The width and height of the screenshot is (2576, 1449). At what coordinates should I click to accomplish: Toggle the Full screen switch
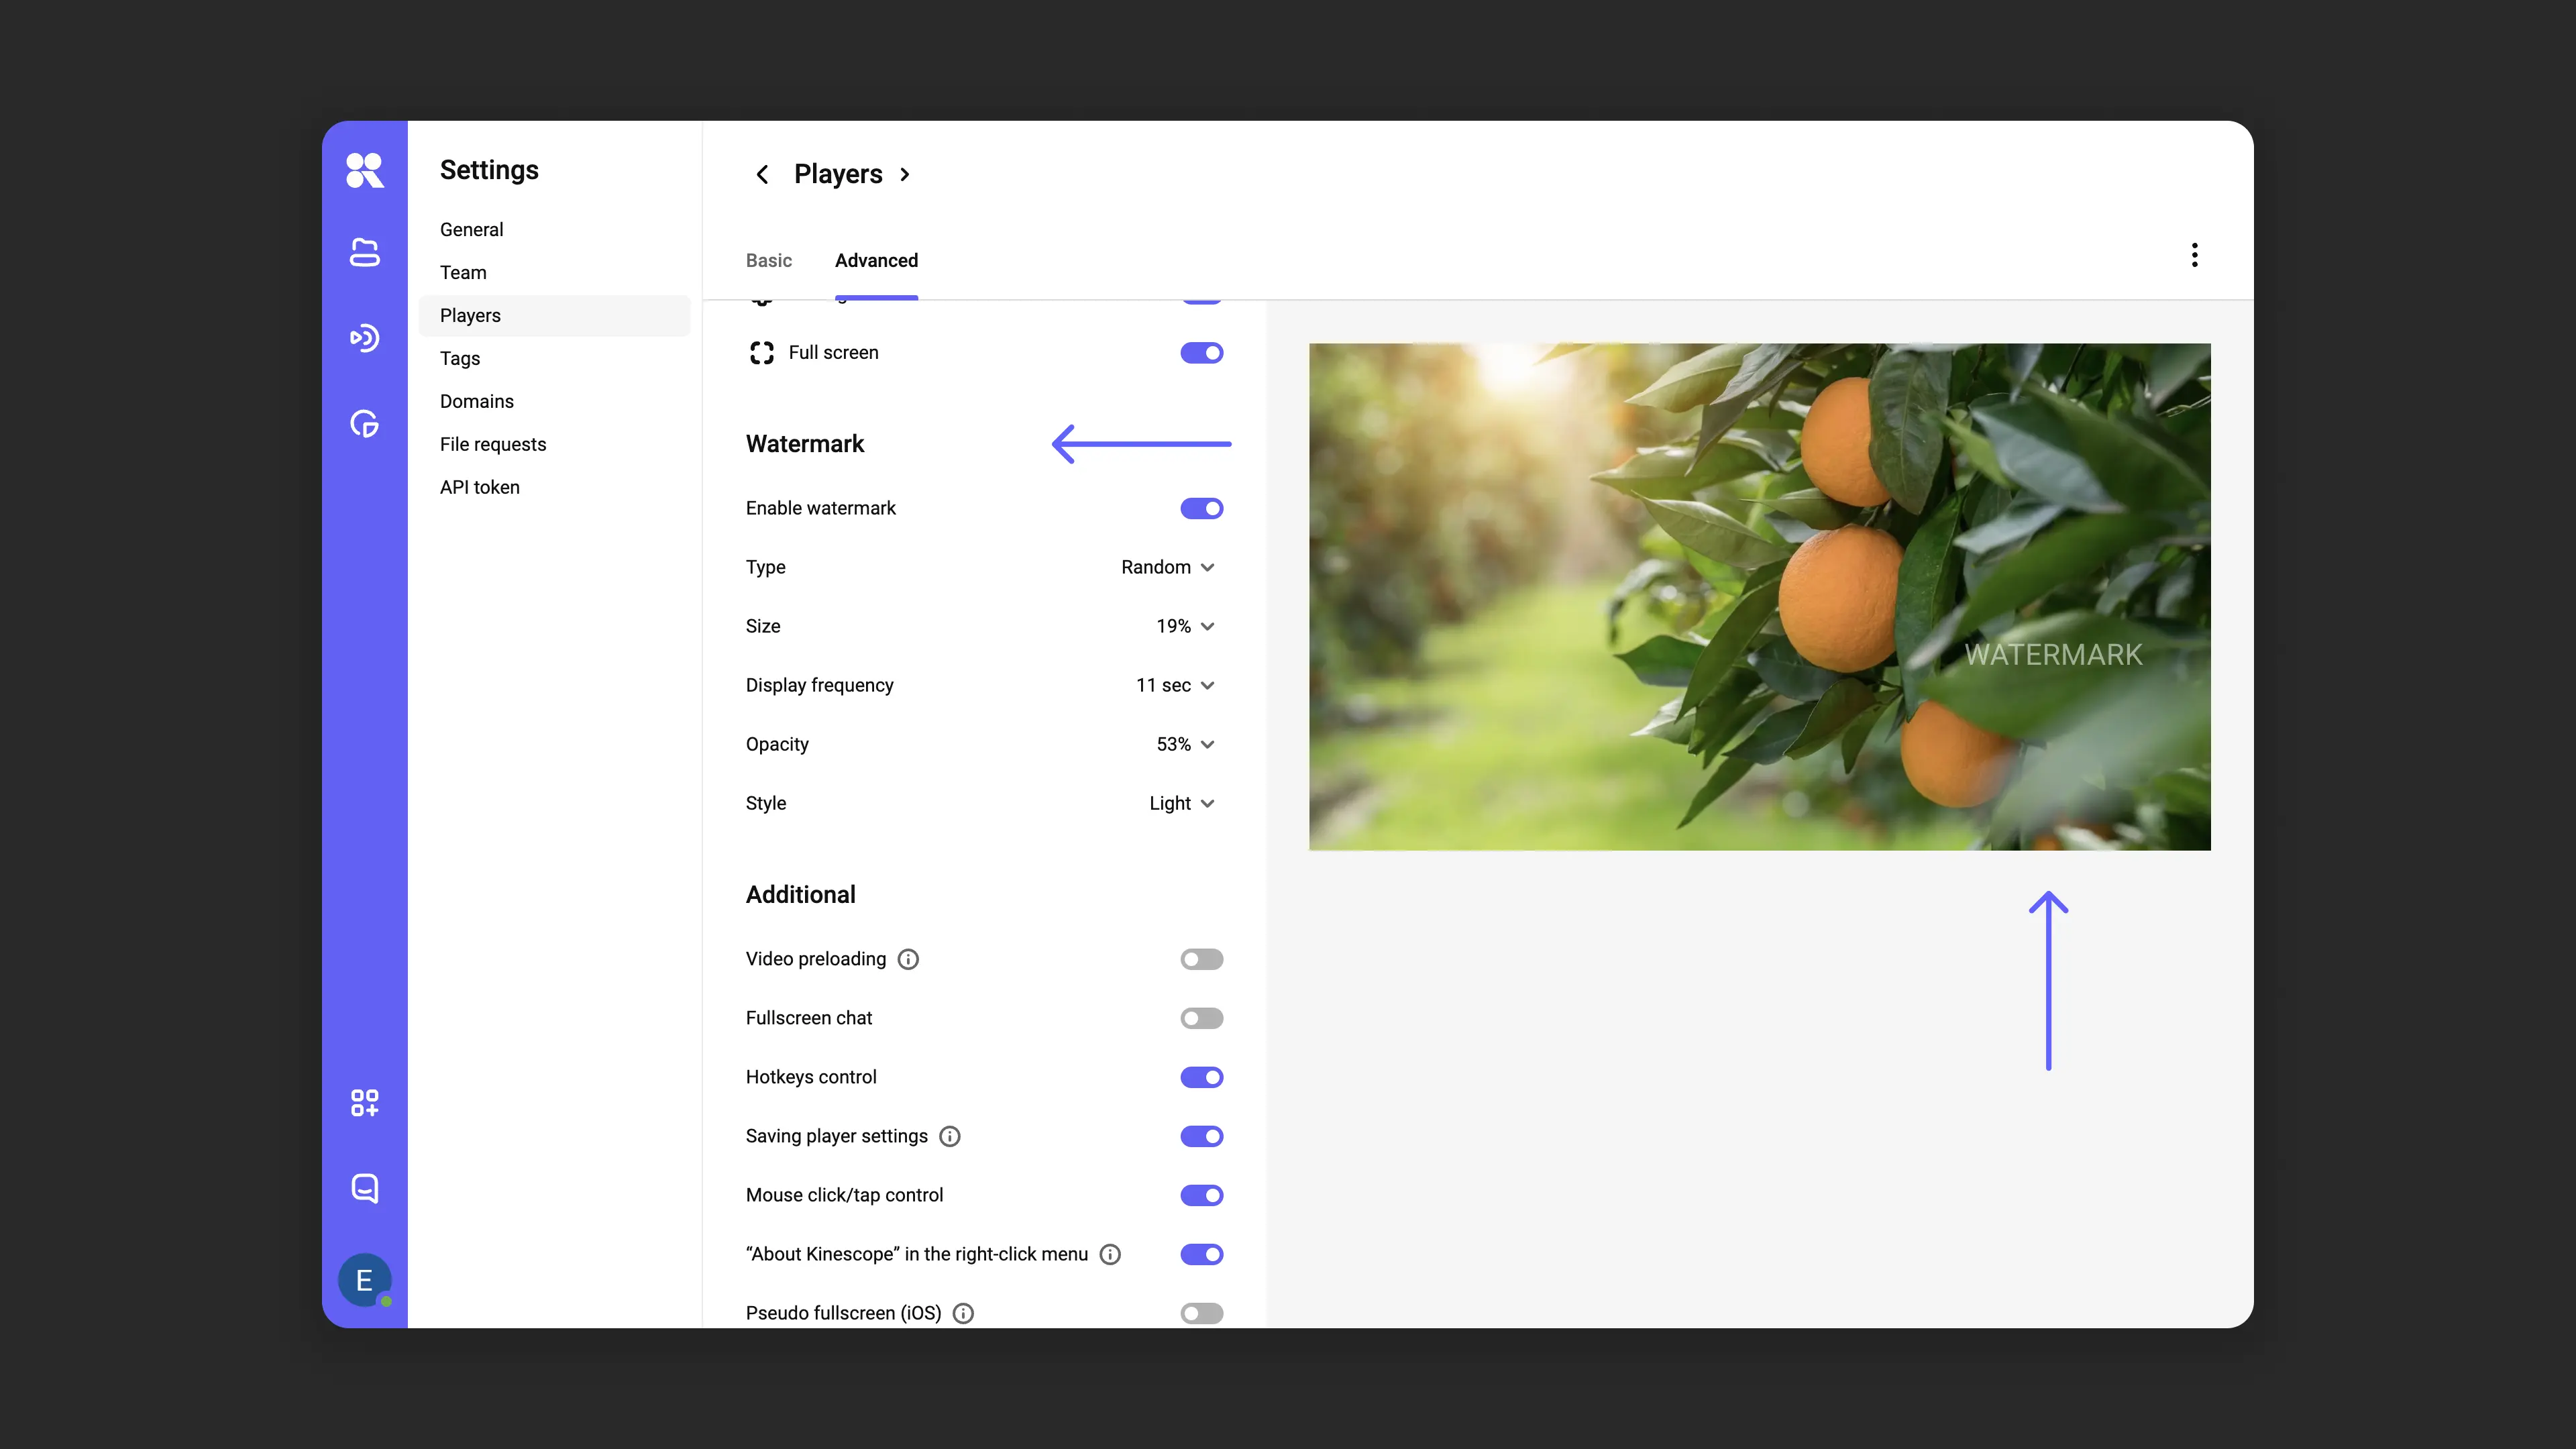pyautogui.click(x=1201, y=353)
